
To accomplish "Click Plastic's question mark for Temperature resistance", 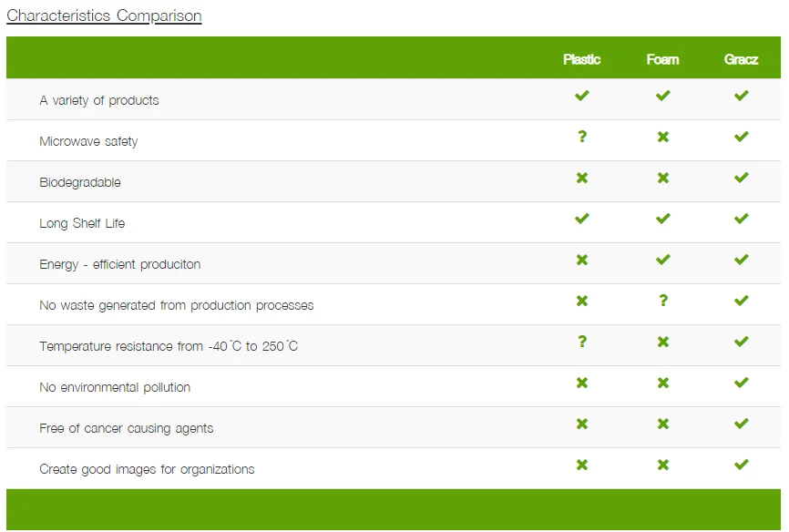I will pyautogui.click(x=582, y=342).
